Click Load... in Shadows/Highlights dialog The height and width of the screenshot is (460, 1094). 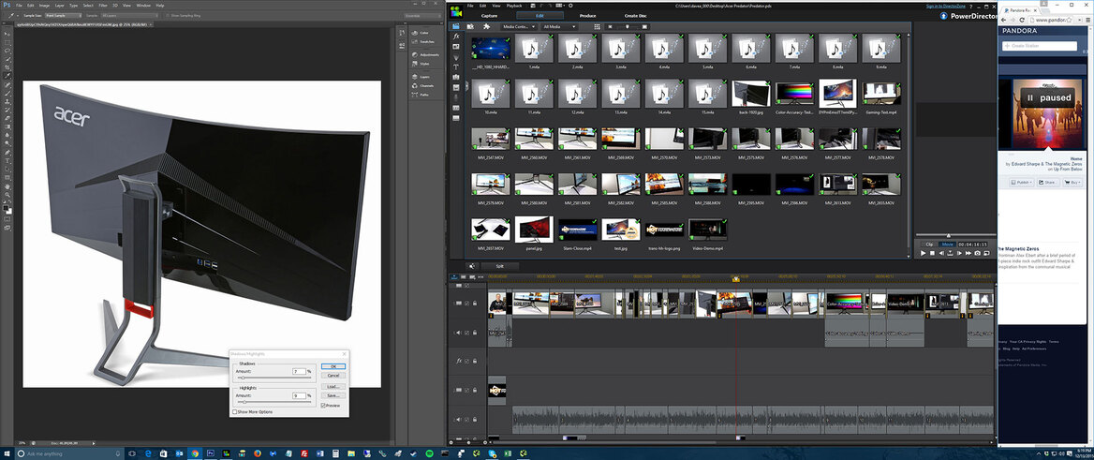pos(333,386)
